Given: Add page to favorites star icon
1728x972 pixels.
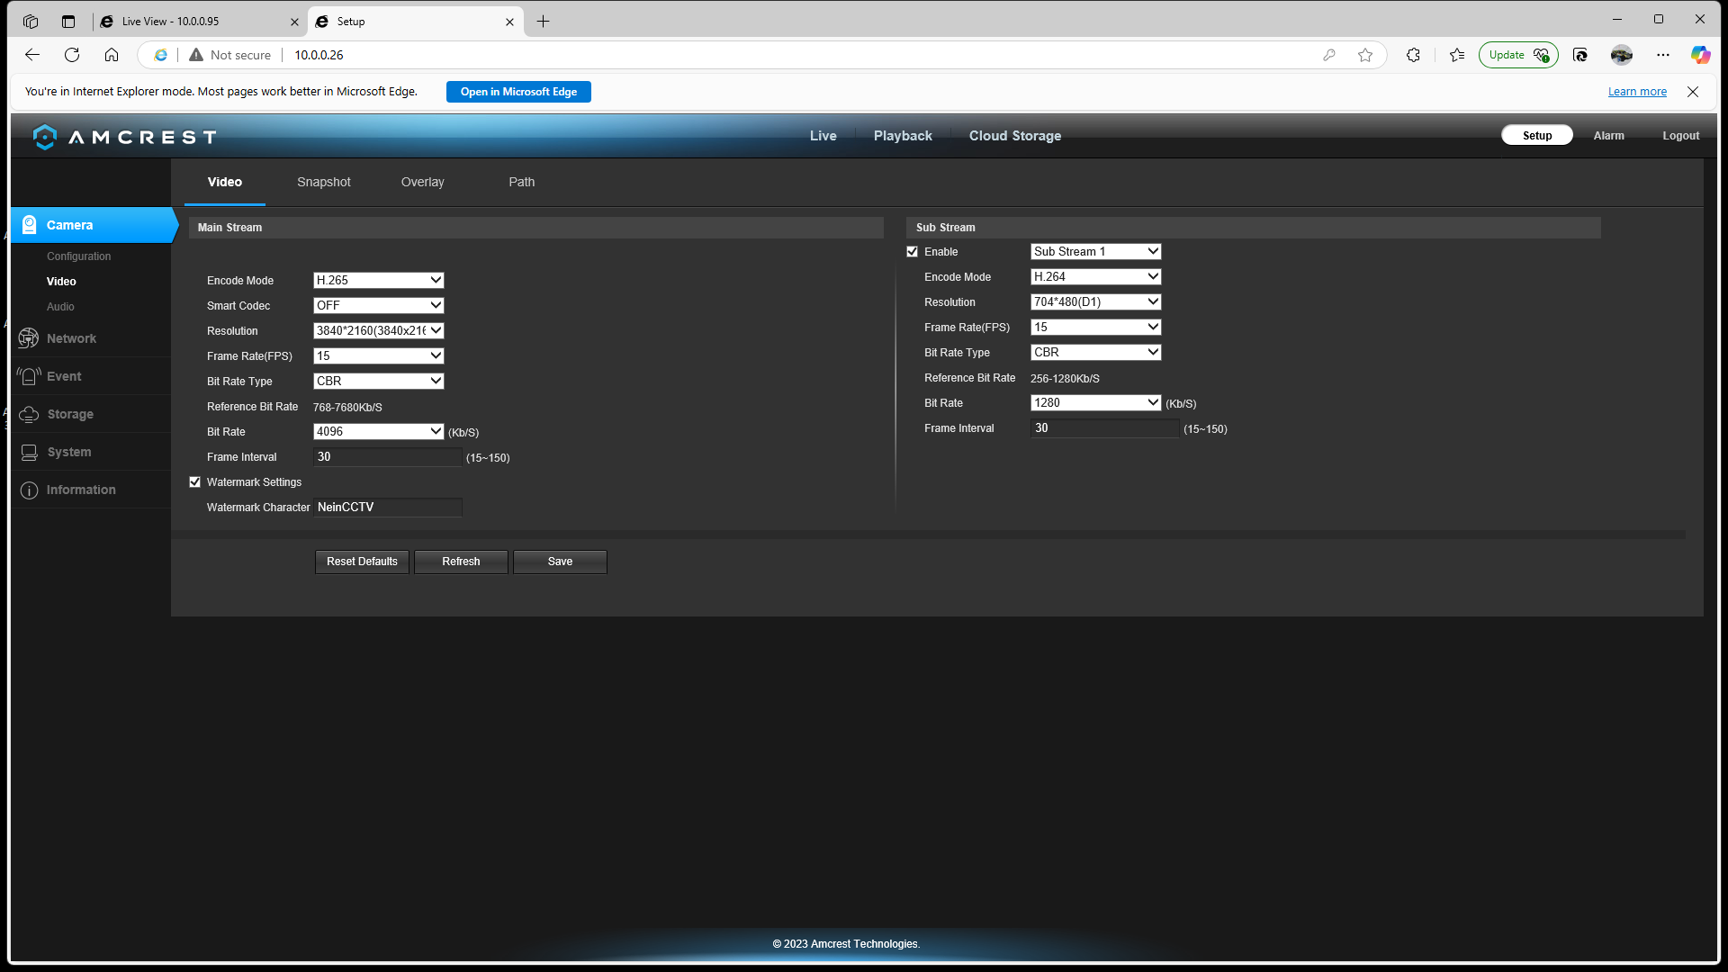Looking at the screenshot, I should point(1365,55).
